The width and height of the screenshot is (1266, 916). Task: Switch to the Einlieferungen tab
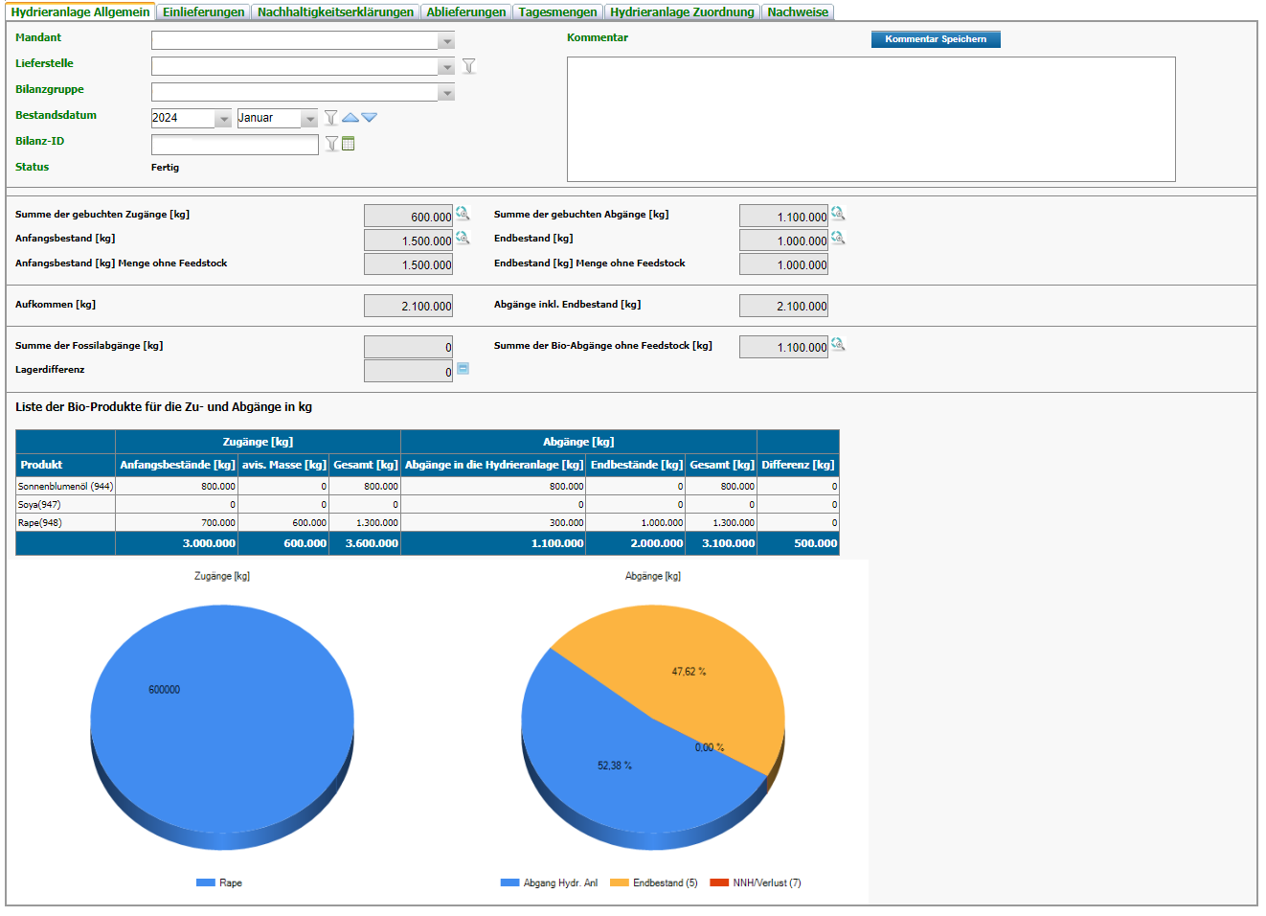pos(203,12)
